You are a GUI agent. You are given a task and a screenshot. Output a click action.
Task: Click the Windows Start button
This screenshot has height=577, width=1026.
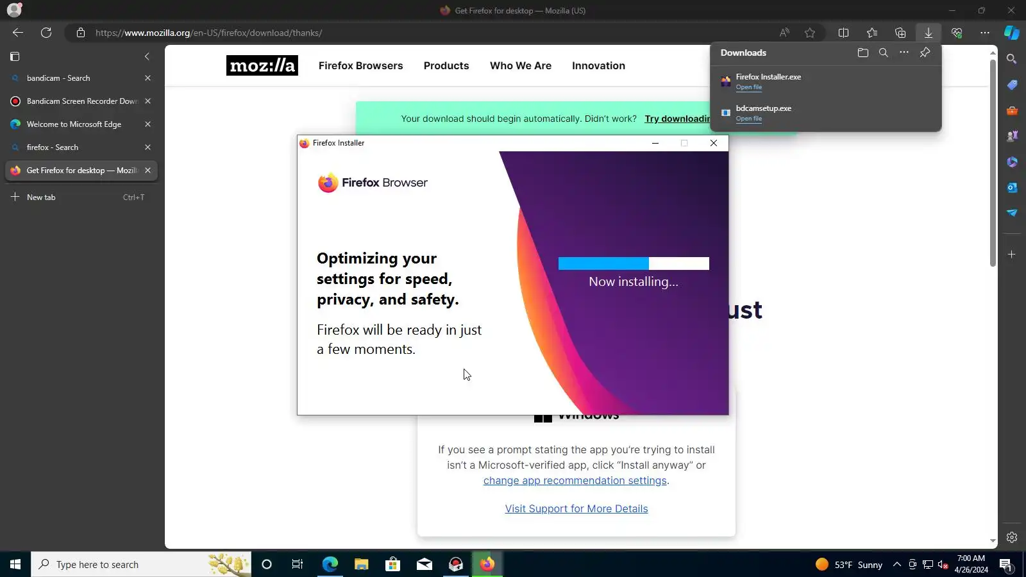(15, 564)
